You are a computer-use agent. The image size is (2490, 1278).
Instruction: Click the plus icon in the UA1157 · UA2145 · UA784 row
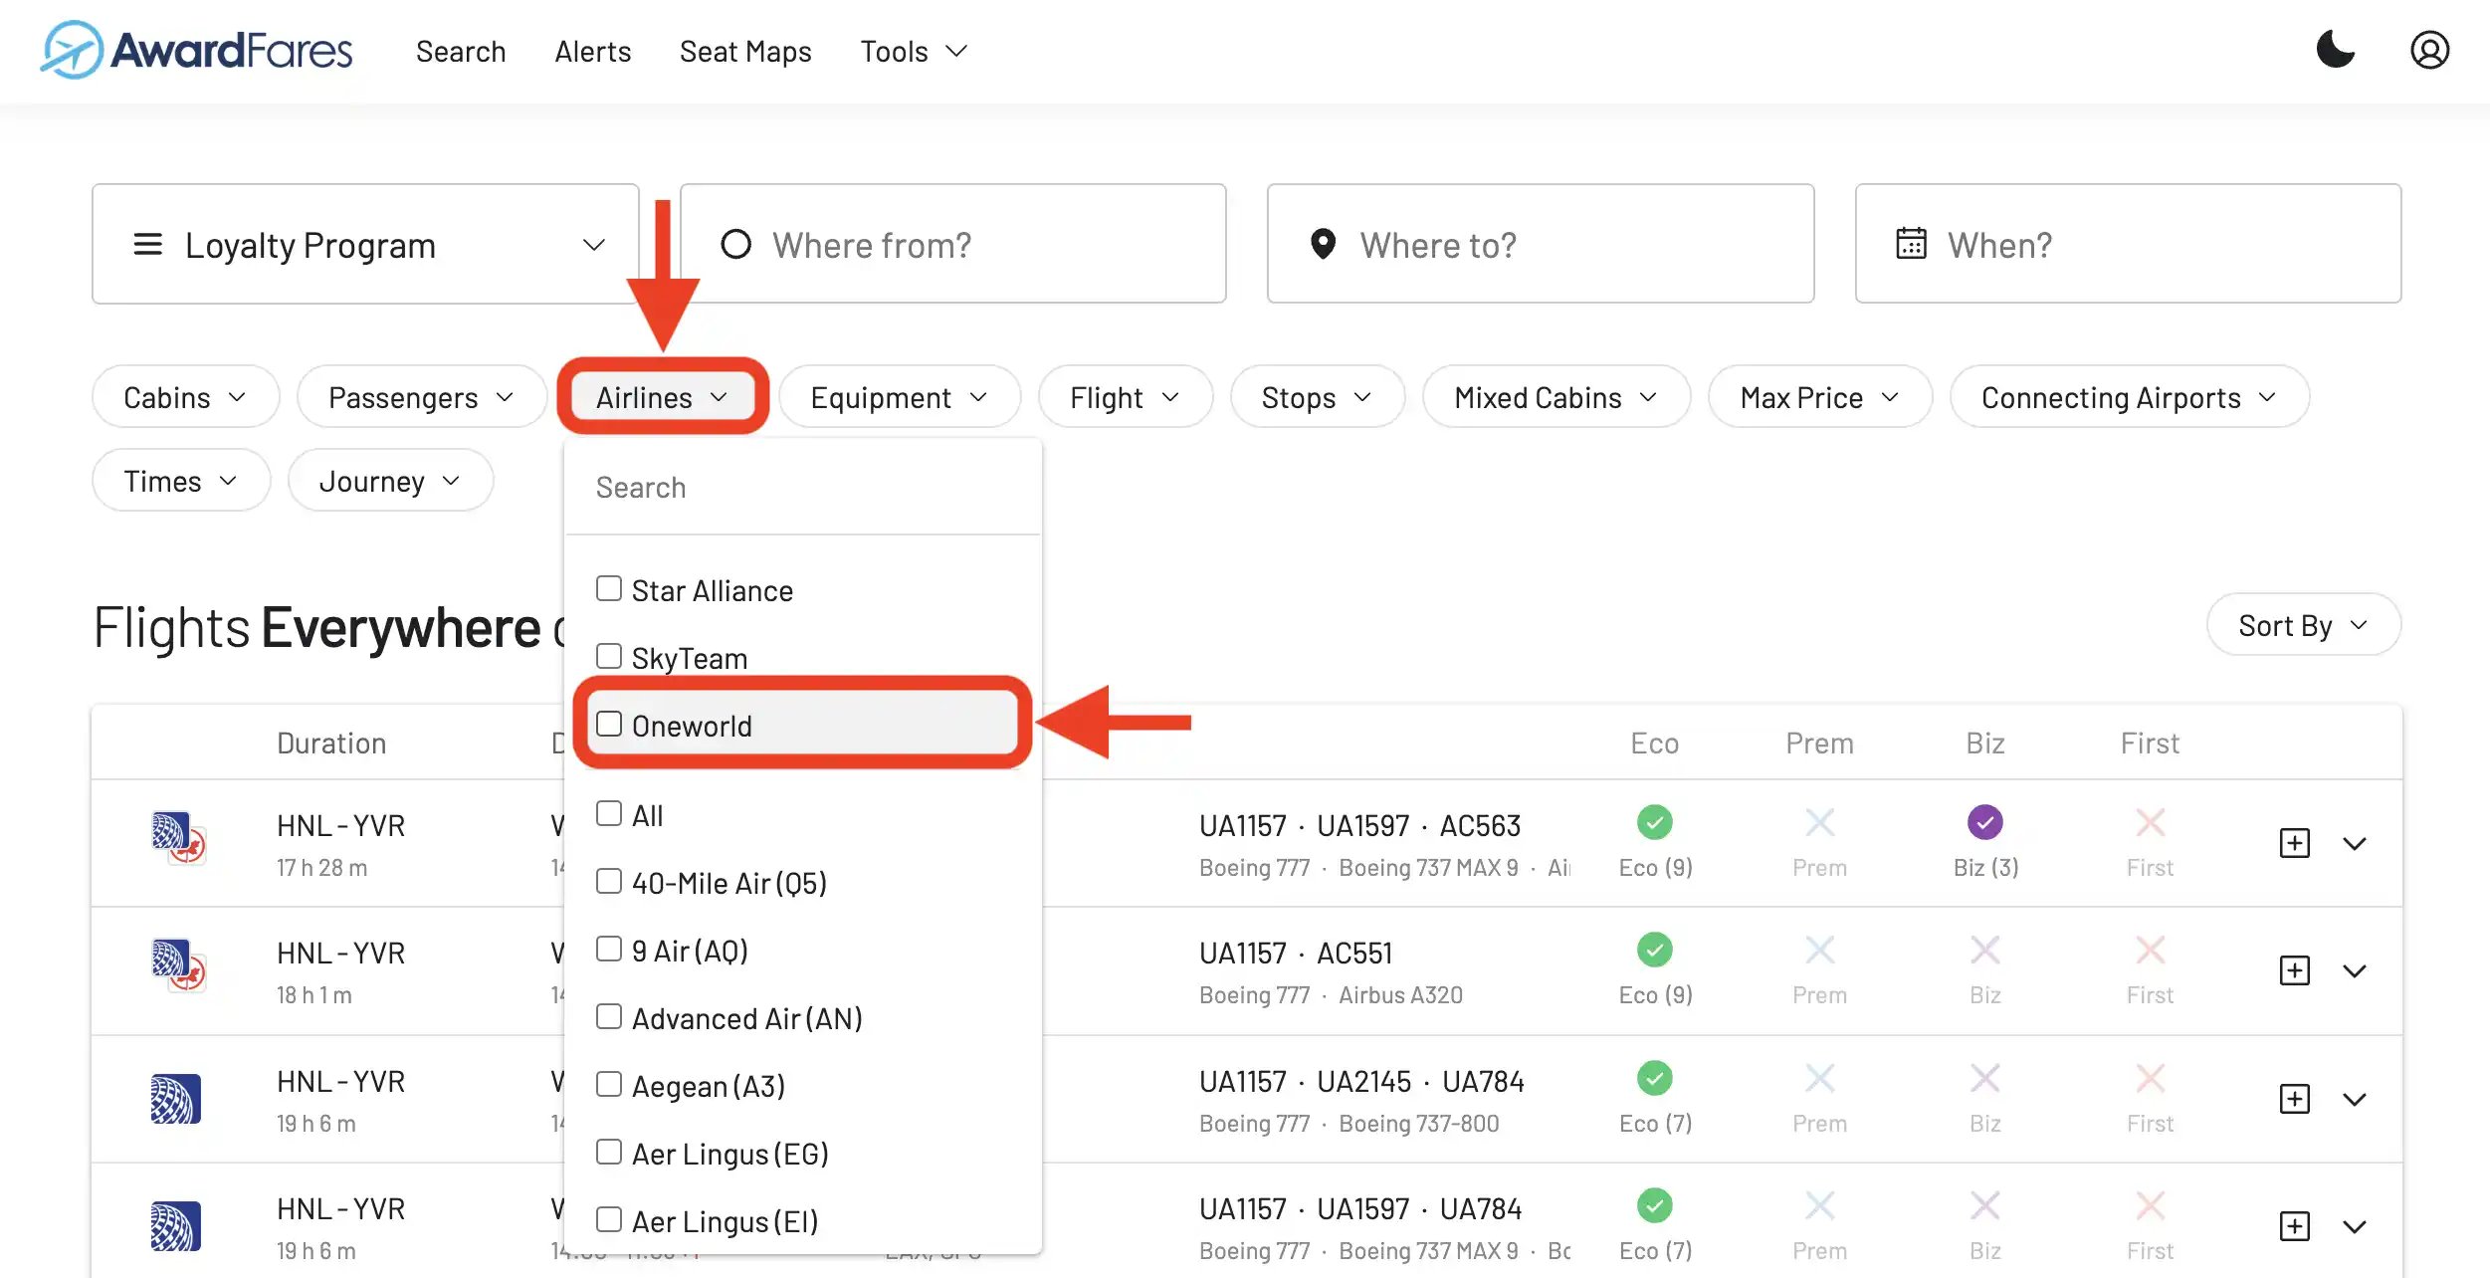[x=2294, y=1099]
